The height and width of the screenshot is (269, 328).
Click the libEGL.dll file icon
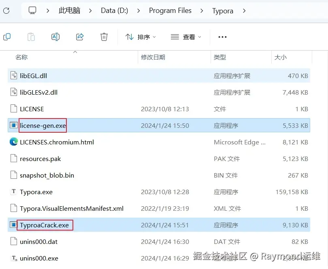[x=14, y=76]
